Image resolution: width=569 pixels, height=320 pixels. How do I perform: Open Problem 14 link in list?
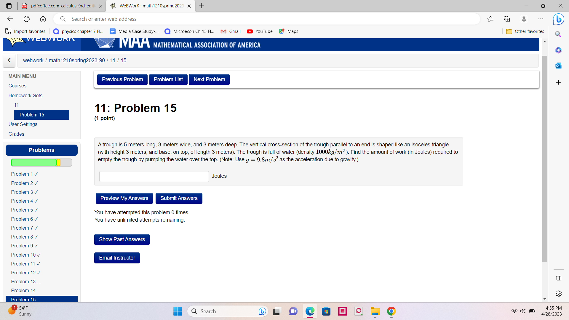click(x=23, y=290)
